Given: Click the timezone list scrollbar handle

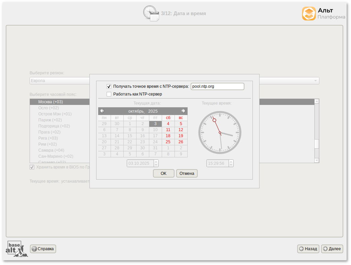Looking at the screenshot, I should 316,144.
